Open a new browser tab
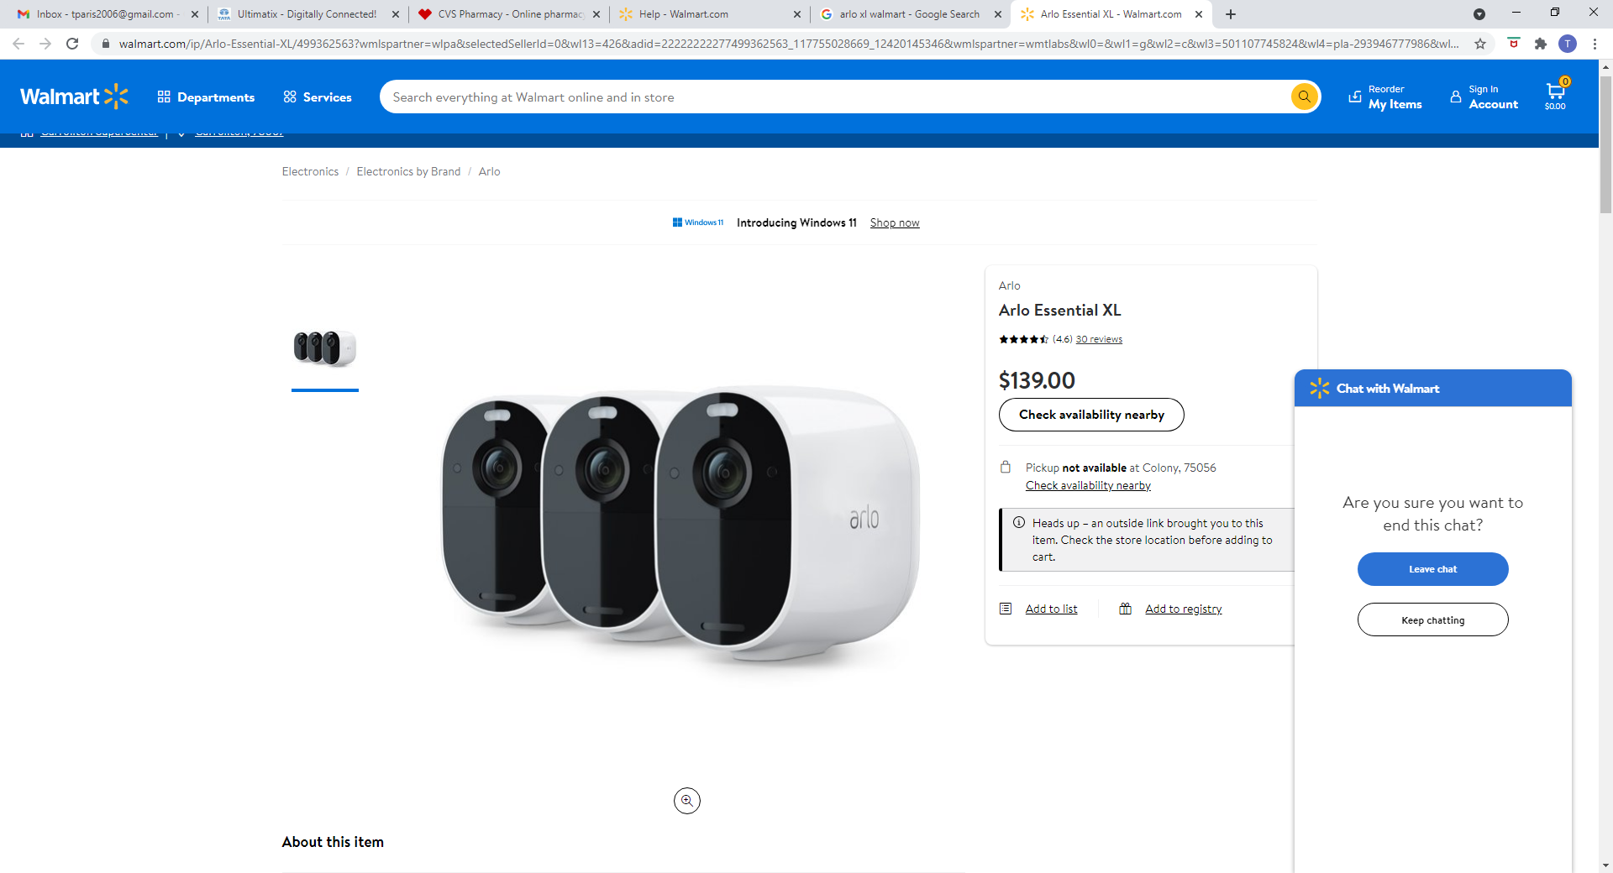The image size is (1613, 873). 1231,14
